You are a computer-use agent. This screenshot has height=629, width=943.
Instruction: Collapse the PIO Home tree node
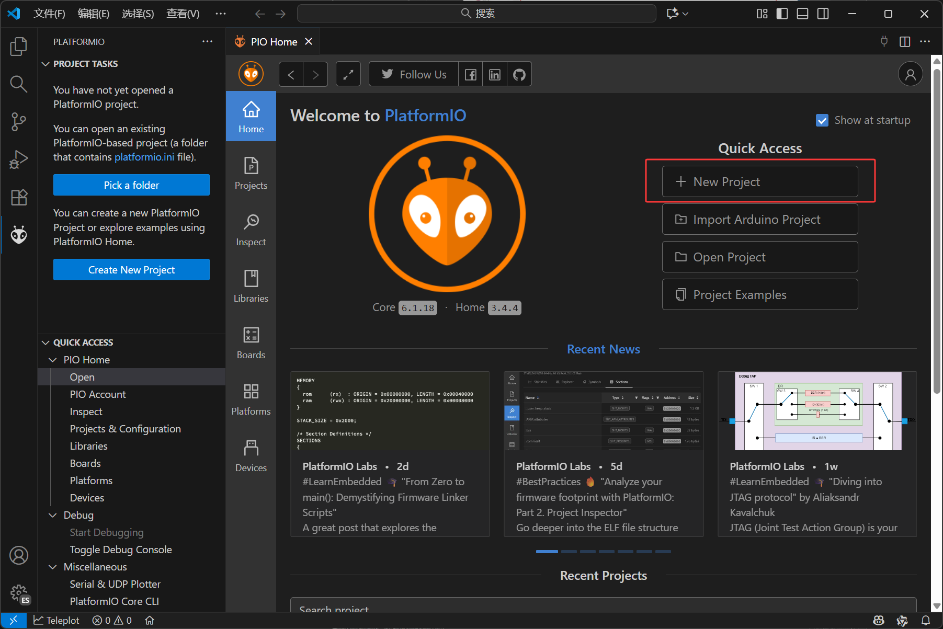point(53,360)
